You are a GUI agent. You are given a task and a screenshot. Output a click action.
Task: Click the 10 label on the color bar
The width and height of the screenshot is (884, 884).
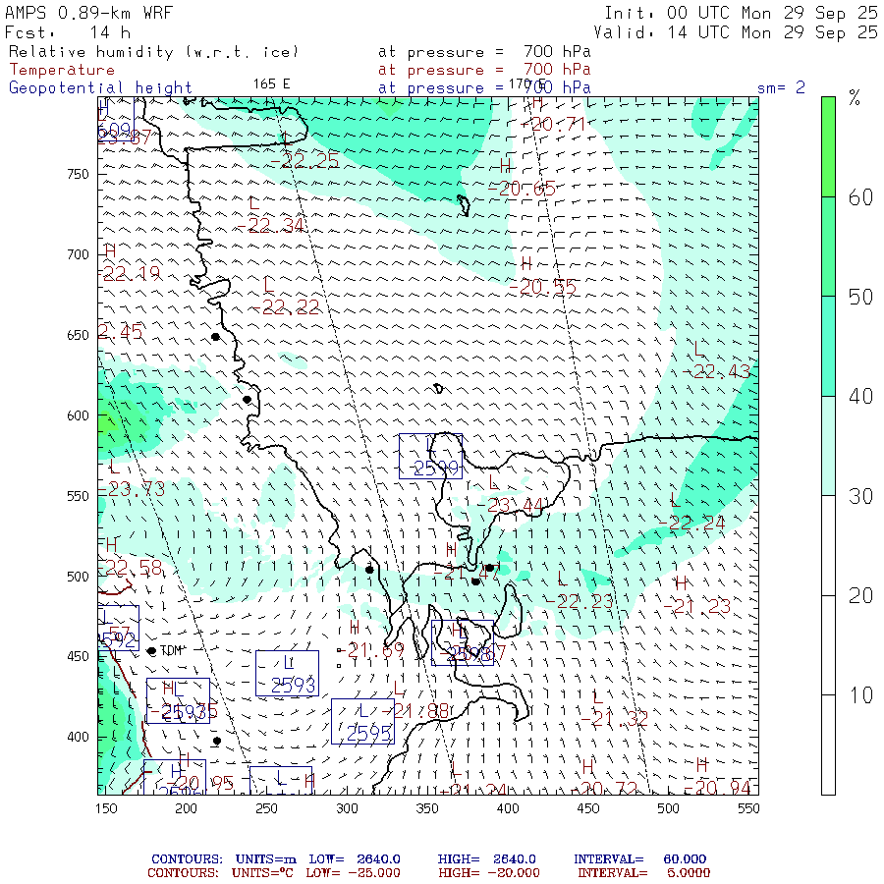click(x=860, y=695)
